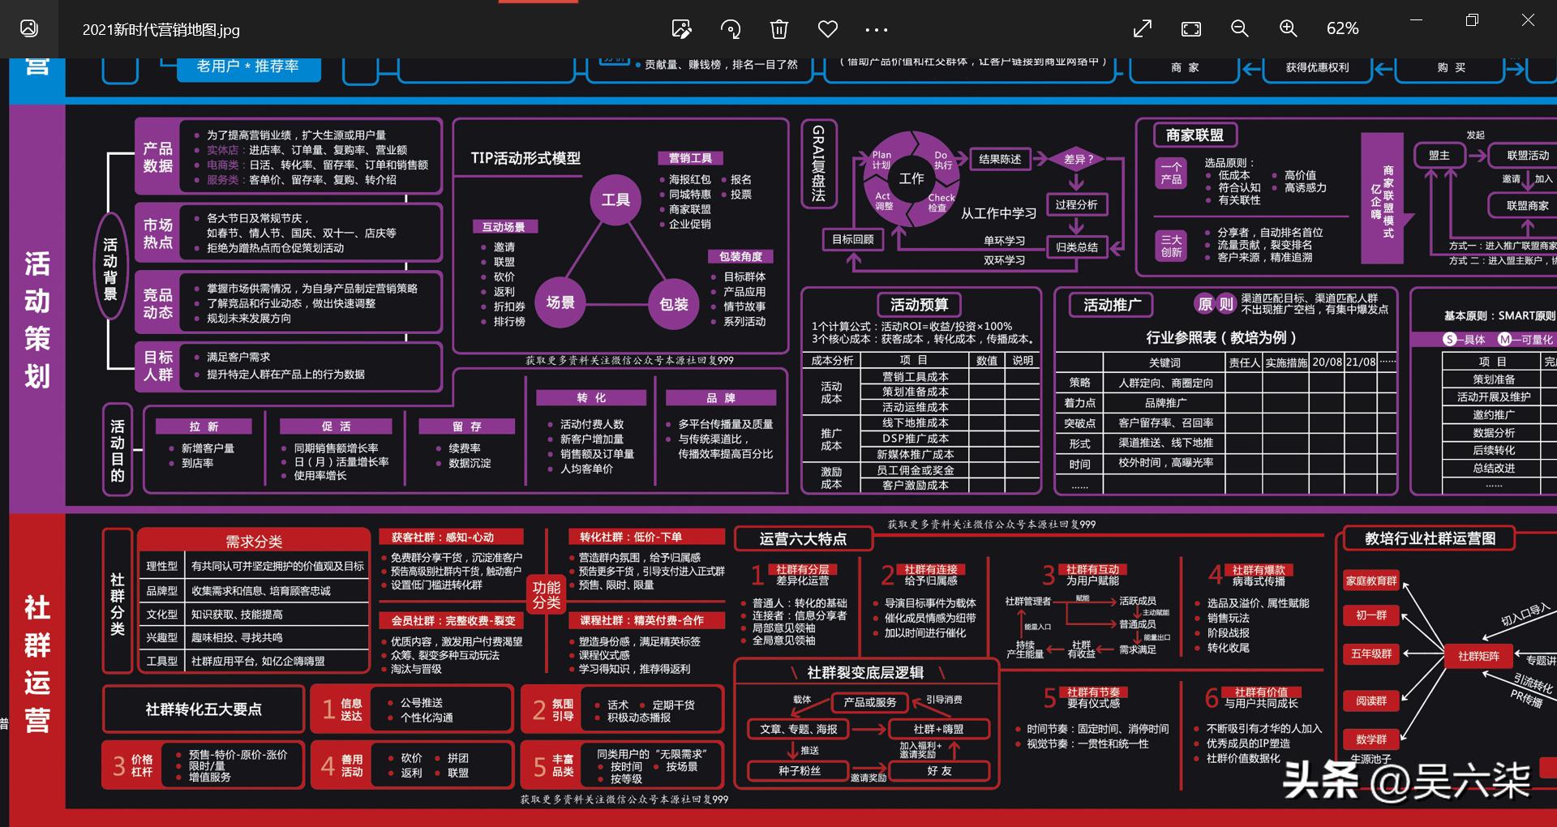Minimize the Photos window
This screenshot has height=827, width=1557.
click(1416, 20)
